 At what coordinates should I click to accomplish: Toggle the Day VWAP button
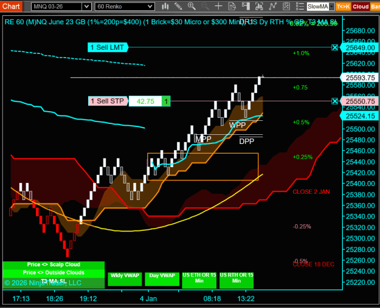162,279
